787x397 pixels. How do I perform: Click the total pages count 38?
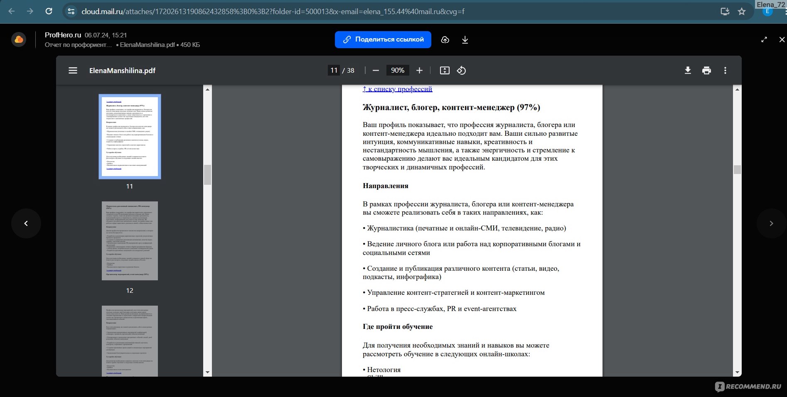351,71
